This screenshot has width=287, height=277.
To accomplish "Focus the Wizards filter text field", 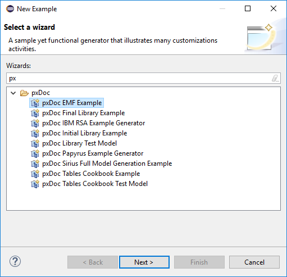I will [143, 78].
